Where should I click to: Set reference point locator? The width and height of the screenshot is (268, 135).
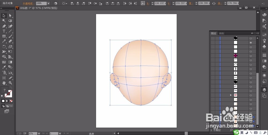coord(143,3)
